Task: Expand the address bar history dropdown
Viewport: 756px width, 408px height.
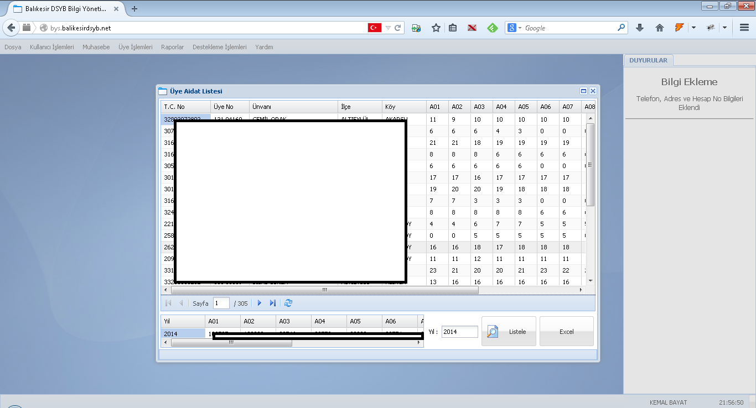Action: tap(388, 28)
